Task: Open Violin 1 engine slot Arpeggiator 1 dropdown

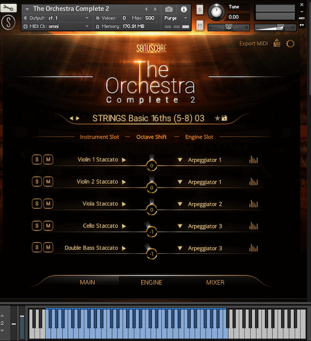Action: click(x=180, y=160)
